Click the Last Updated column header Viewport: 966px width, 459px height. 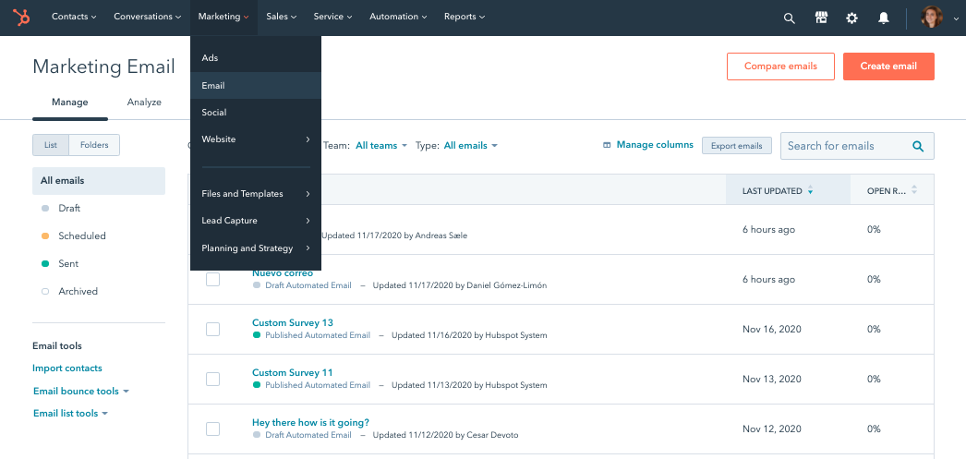tap(788, 190)
